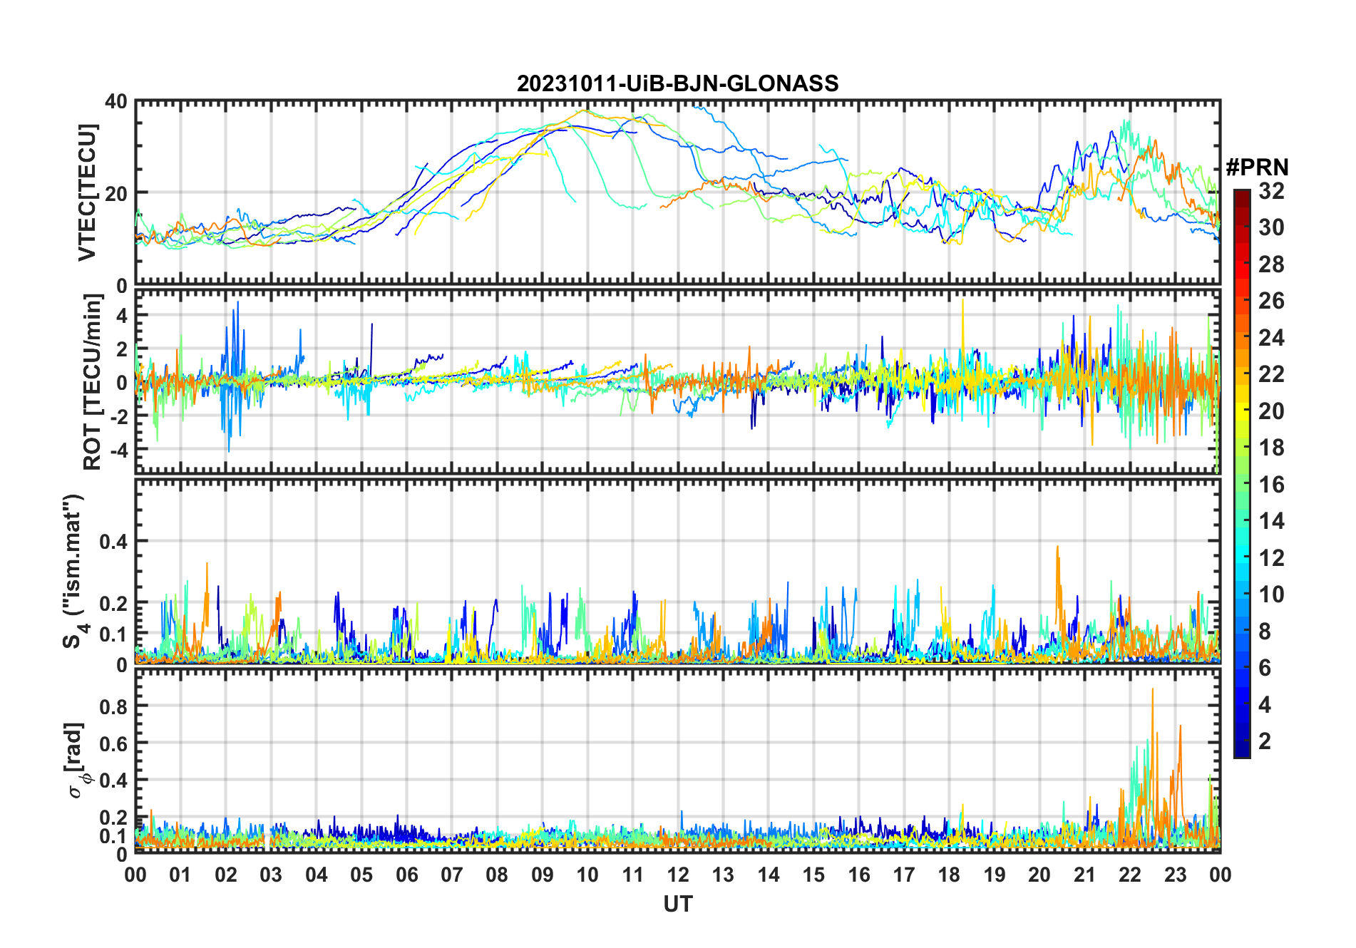The height and width of the screenshot is (948, 1356).
Task: Click the sigma-phi axis tick label 0.6
Action: [114, 743]
